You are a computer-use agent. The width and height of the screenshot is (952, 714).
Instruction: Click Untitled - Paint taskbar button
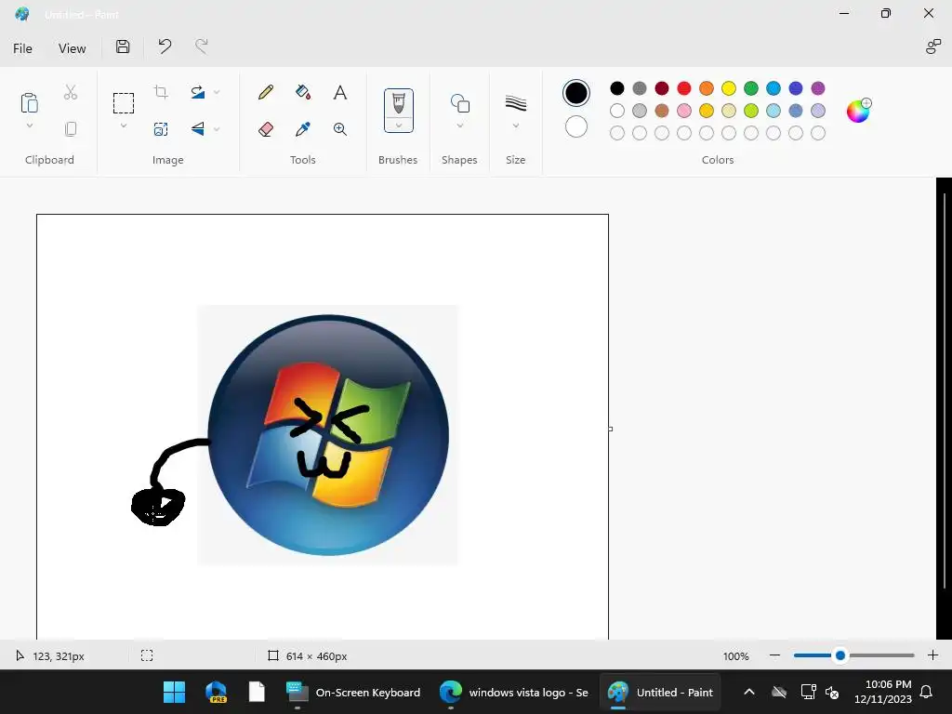(x=661, y=692)
